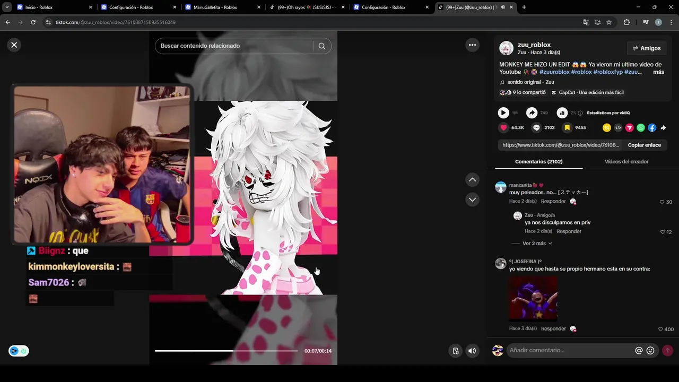Close the TikTok video viewer

[14, 45]
